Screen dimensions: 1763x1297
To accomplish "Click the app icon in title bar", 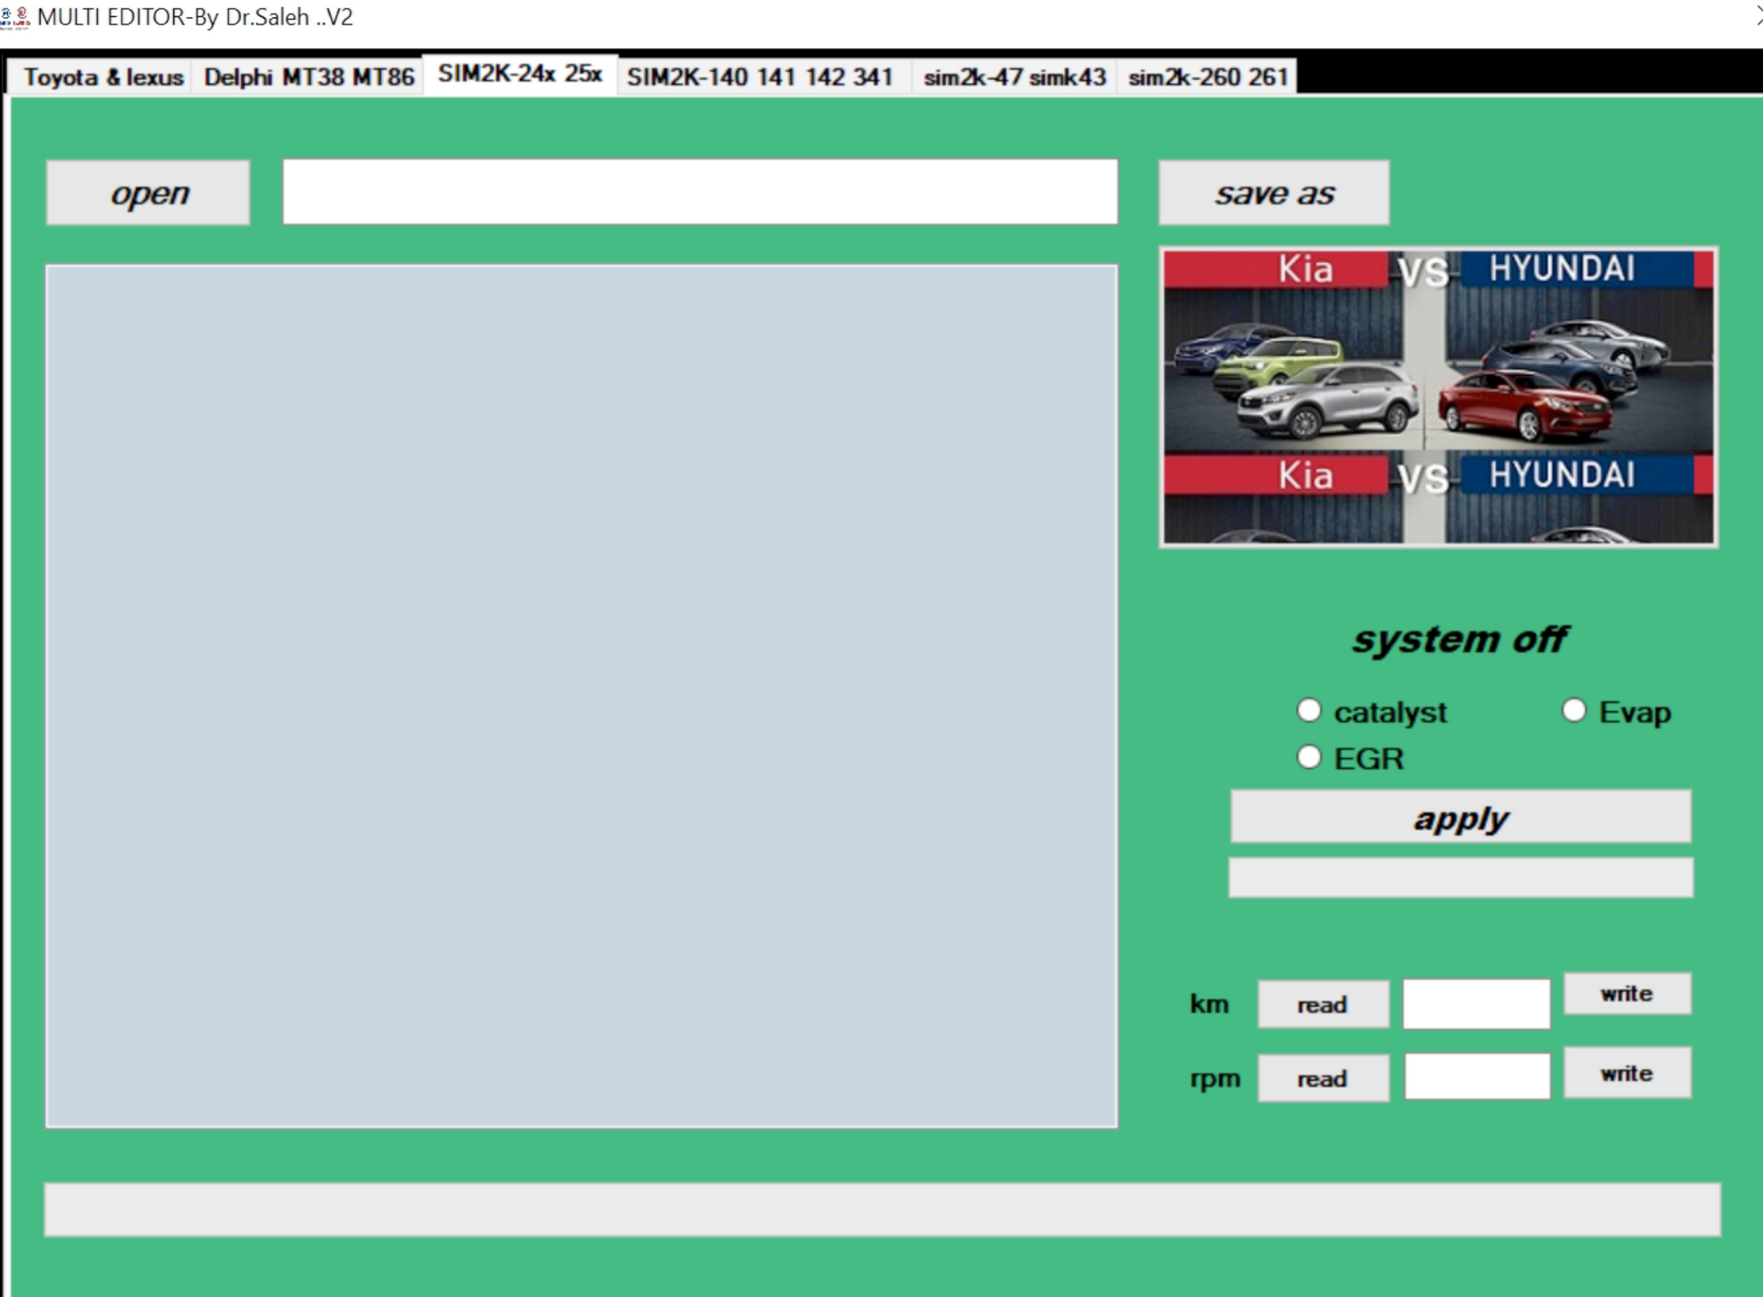I will [x=14, y=17].
